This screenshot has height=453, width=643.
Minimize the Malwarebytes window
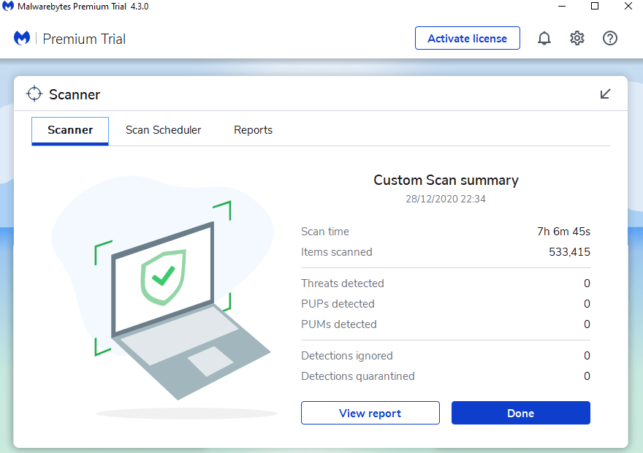562,6
